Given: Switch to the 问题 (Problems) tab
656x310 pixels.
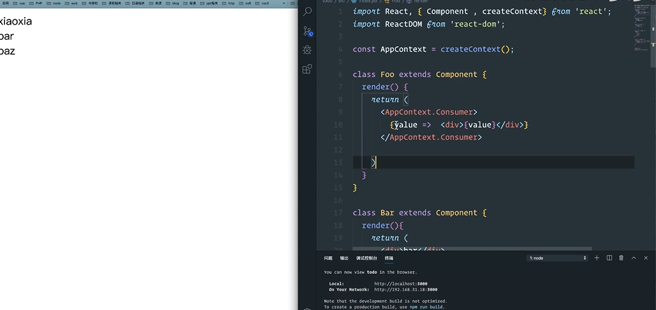Looking at the screenshot, I should [x=329, y=258].
